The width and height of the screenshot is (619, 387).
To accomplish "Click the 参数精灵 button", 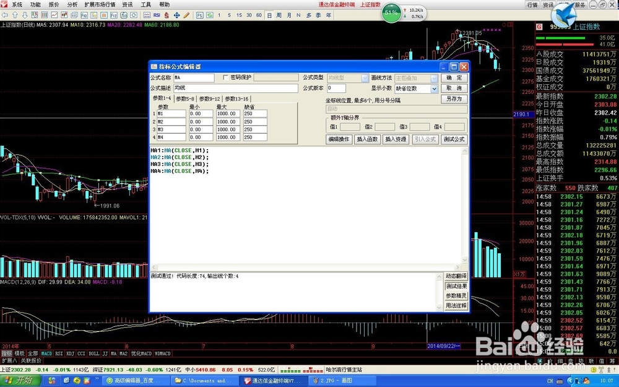I will (x=456, y=296).
